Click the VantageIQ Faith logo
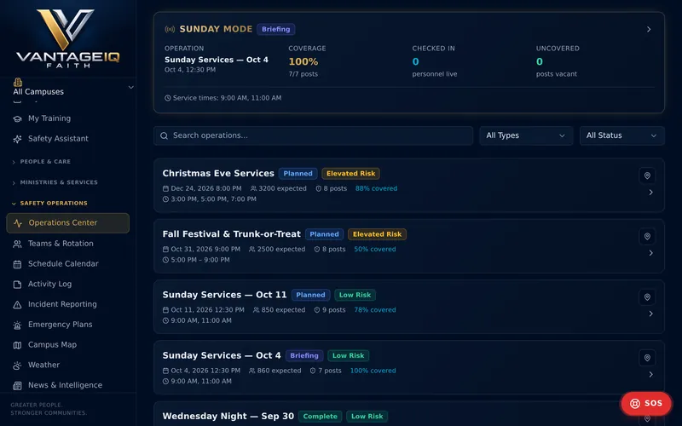 coord(68,38)
